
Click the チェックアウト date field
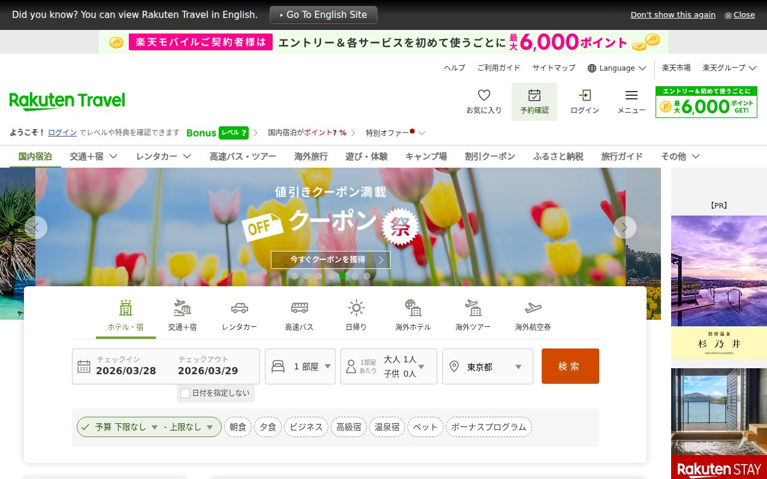[208, 366]
